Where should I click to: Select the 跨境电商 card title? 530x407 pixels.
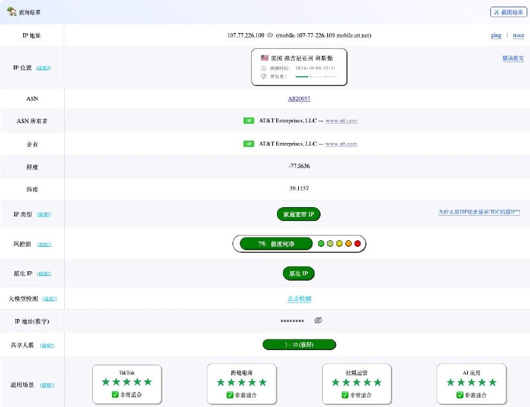pos(242,373)
